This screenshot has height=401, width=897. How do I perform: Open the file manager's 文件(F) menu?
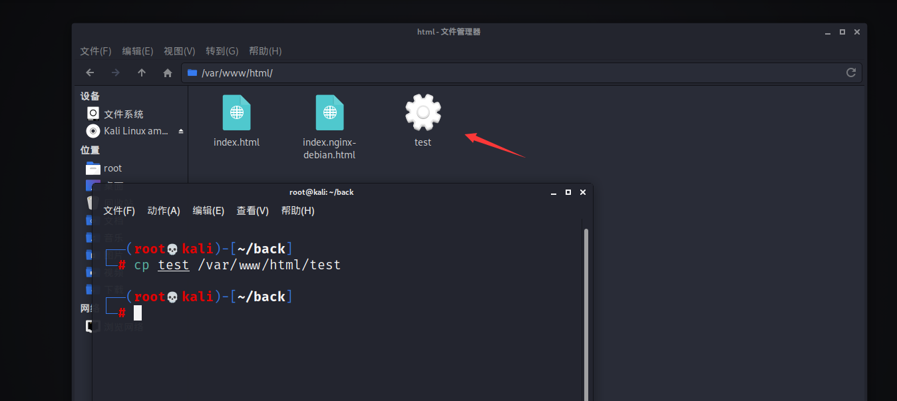pos(96,51)
